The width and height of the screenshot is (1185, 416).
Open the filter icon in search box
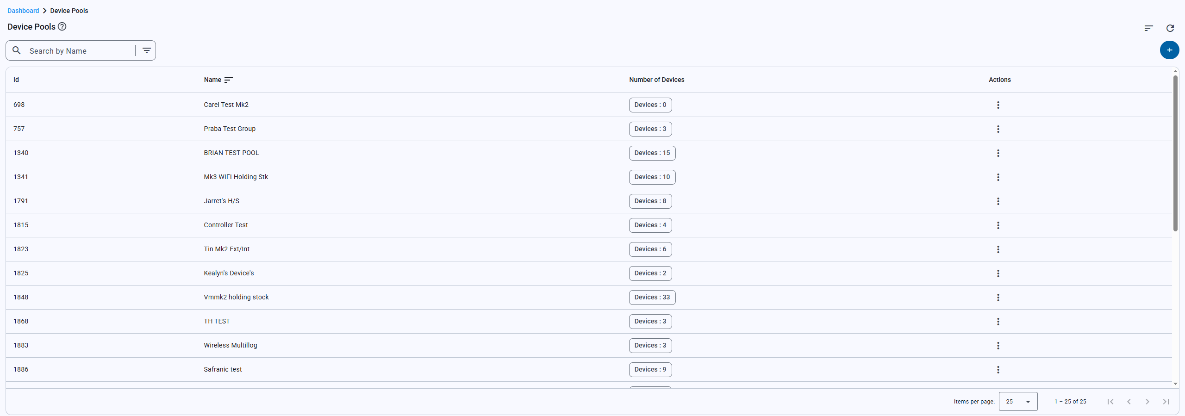click(x=147, y=50)
